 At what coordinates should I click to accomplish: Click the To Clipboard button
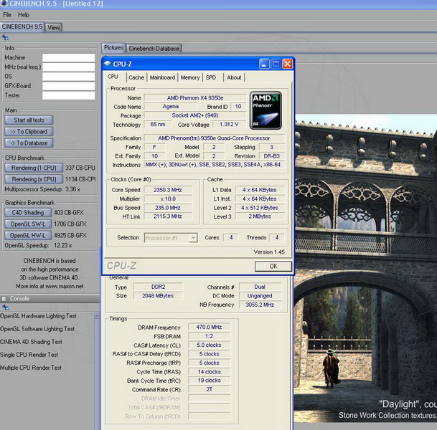click(29, 132)
